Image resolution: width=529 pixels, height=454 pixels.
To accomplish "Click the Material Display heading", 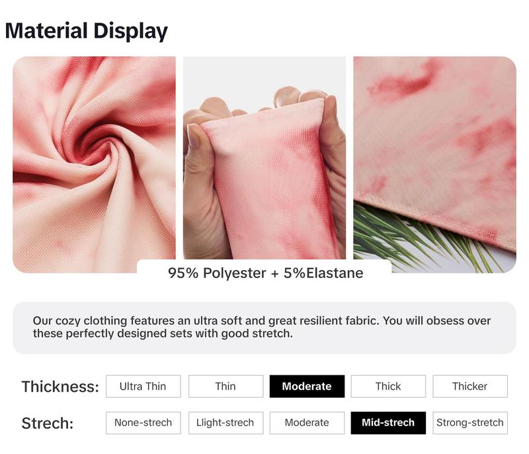I will pyautogui.click(x=87, y=31).
